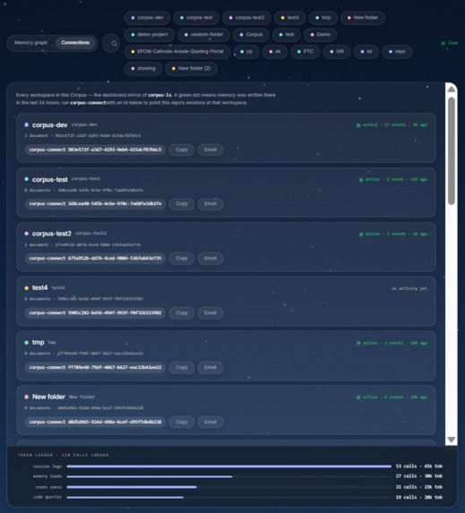
Task: Select the test chip
Action: point(287,35)
